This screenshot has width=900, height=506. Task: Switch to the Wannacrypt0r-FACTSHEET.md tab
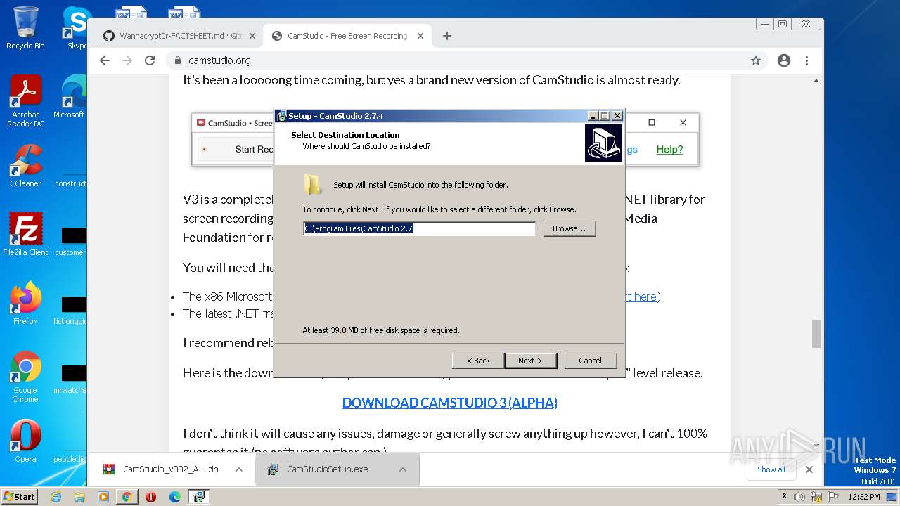(180, 36)
